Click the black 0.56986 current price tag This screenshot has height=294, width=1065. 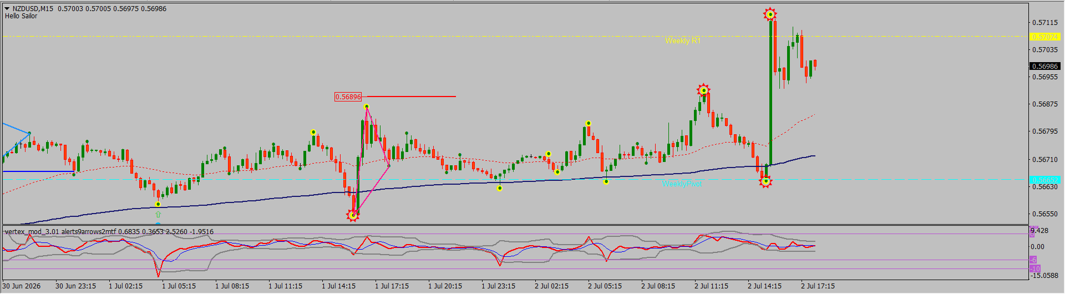click(x=1045, y=66)
